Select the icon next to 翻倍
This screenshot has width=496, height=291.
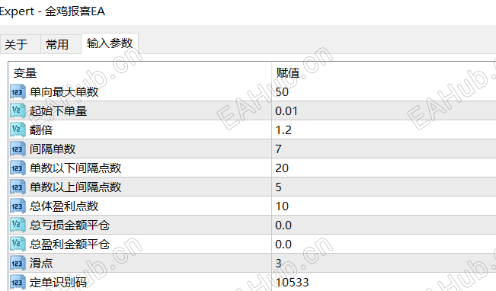coord(18,130)
